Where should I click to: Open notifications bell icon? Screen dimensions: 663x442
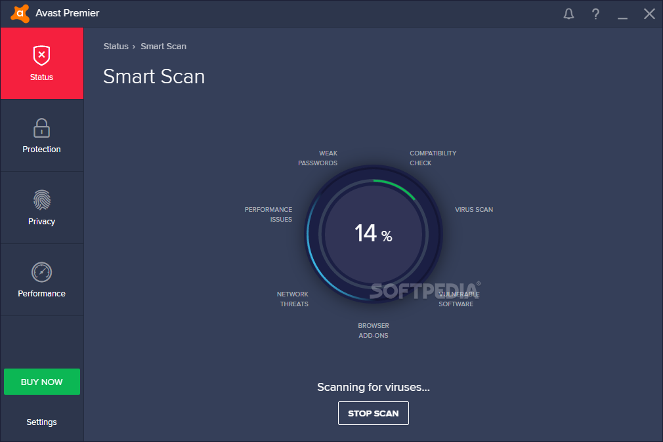click(x=568, y=14)
